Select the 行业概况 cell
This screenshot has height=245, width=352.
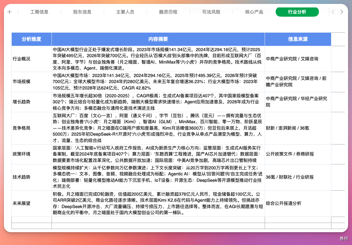pyautogui.click(x=32, y=59)
